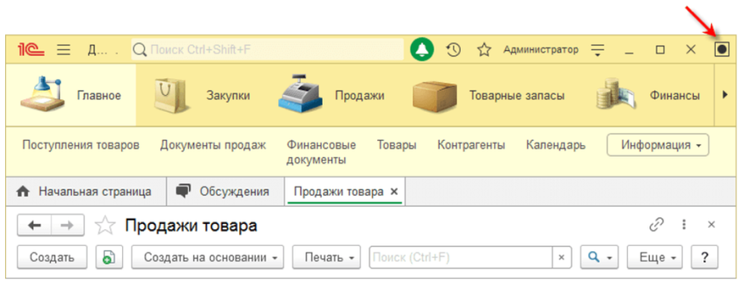Click the 1C logo icon

point(31,49)
